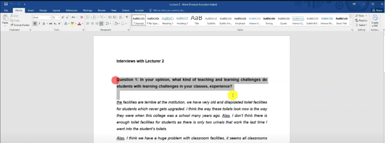
Task: Increase font size with Grow Font icon
Action: tap(63, 17)
